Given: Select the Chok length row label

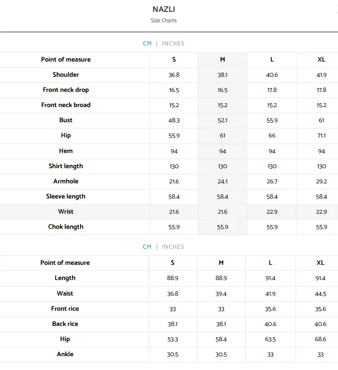Looking at the screenshot, I should click(x=66, y=227).
